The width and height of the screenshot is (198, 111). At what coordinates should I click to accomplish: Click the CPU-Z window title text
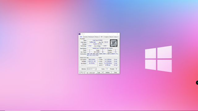pyautogui.click(x=83, y=34)
